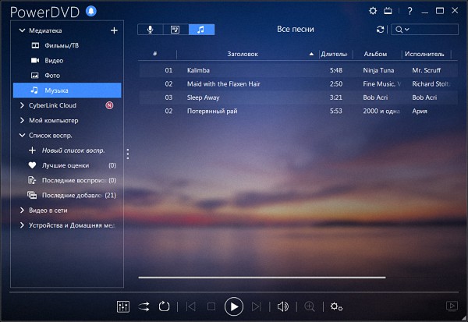Select Музыка in sidebar

pyautogui.click(x=67, y=90)
